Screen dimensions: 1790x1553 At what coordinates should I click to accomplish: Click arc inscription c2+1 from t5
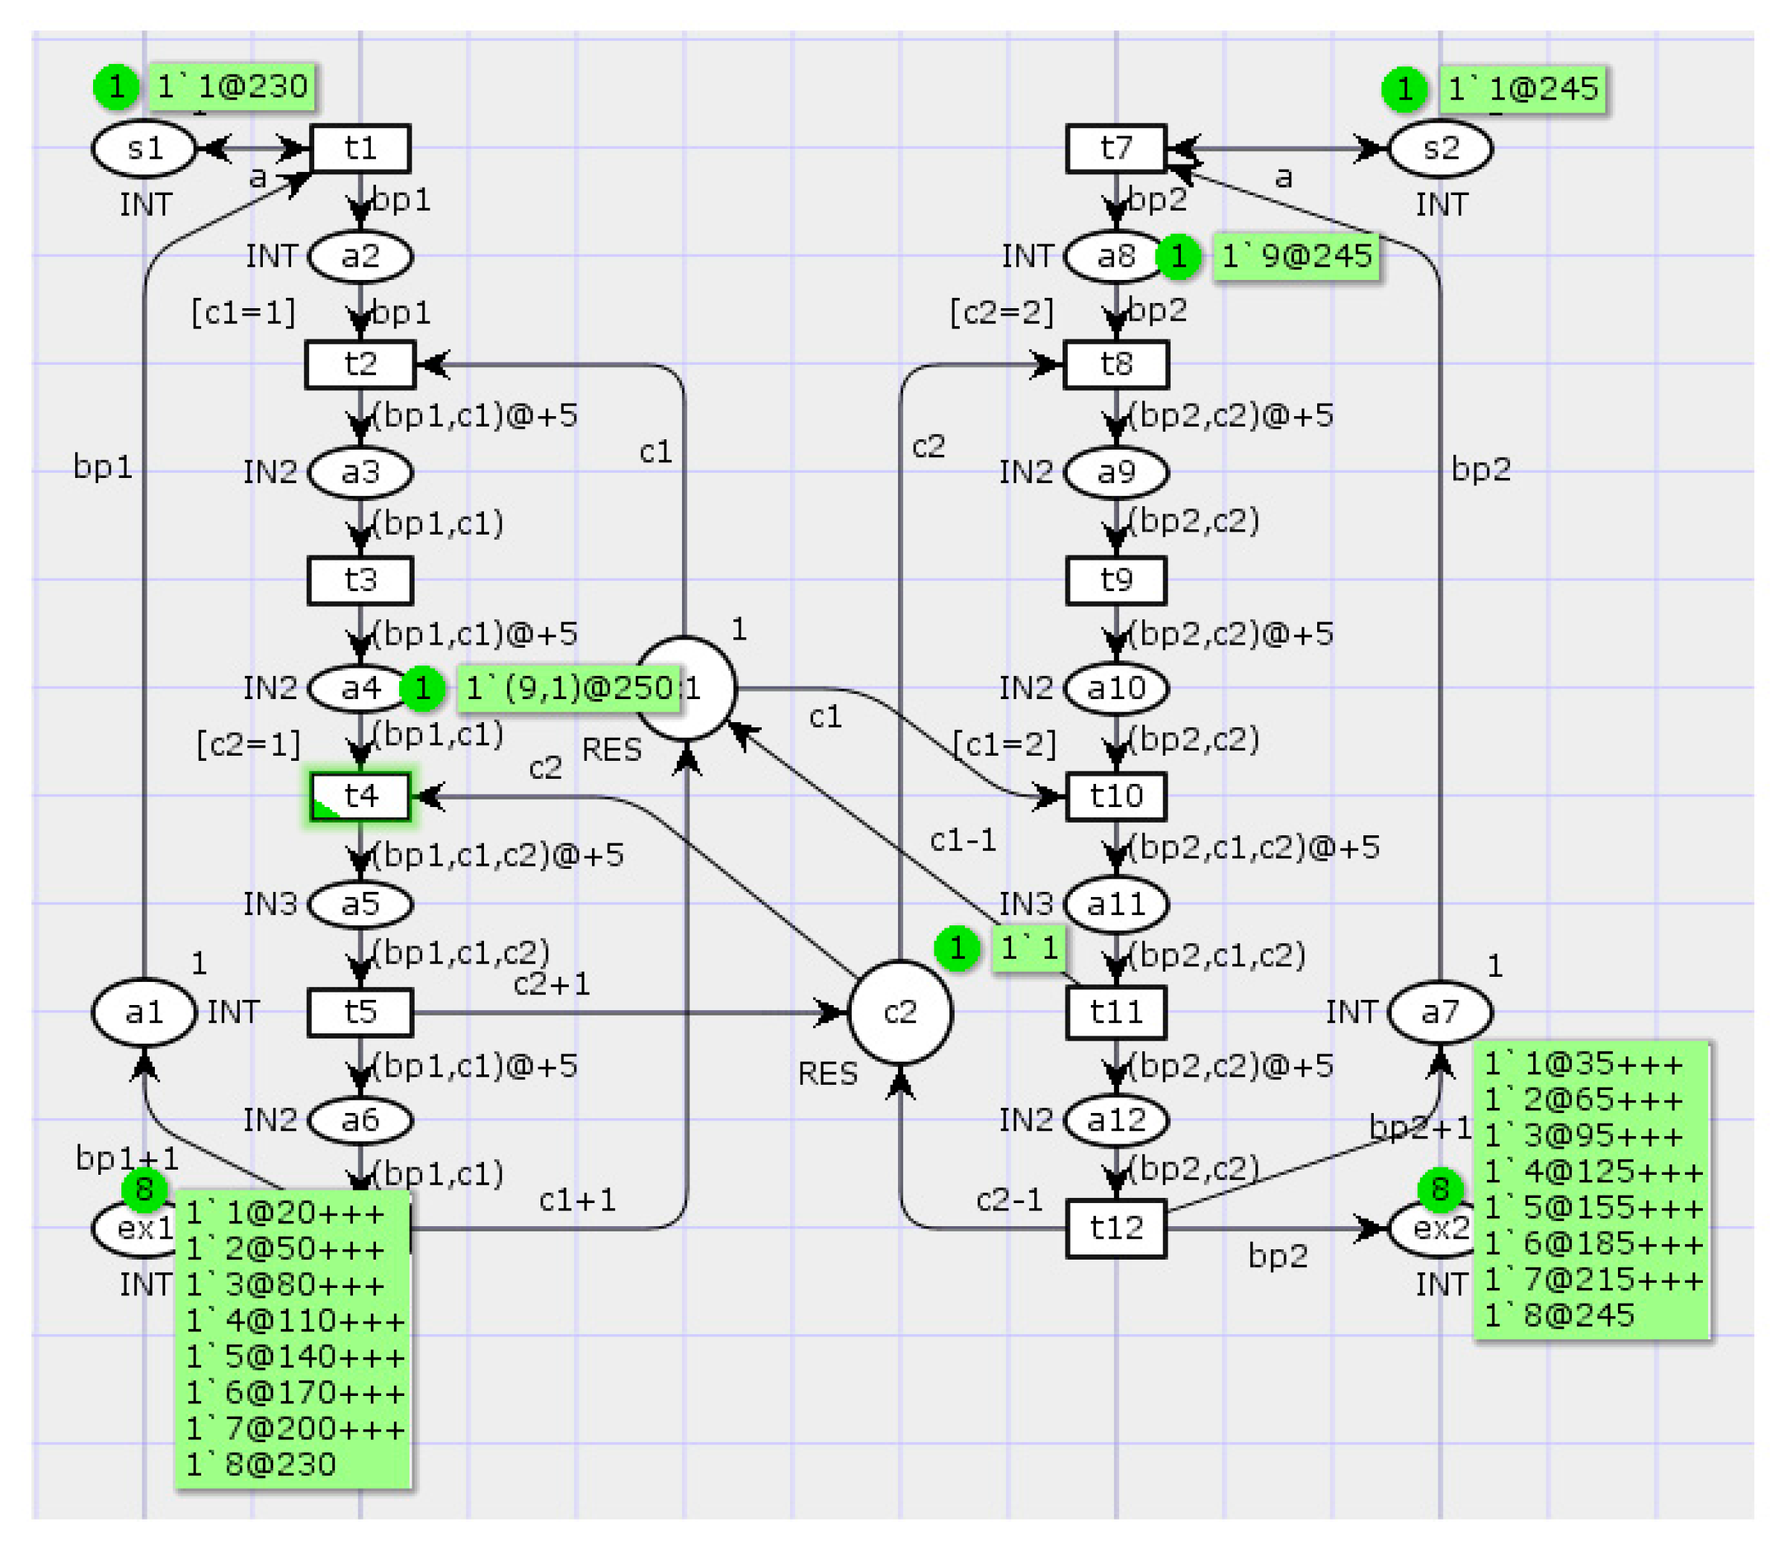tap(552, 984)
